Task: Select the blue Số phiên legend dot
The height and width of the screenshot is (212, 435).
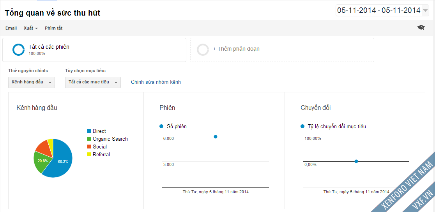Action: pyautogui.click(x=161, y=127)
